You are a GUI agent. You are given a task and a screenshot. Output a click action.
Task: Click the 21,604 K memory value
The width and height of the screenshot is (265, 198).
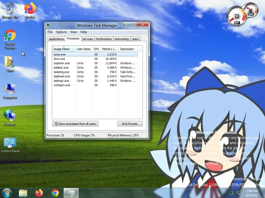pos(111,63)
